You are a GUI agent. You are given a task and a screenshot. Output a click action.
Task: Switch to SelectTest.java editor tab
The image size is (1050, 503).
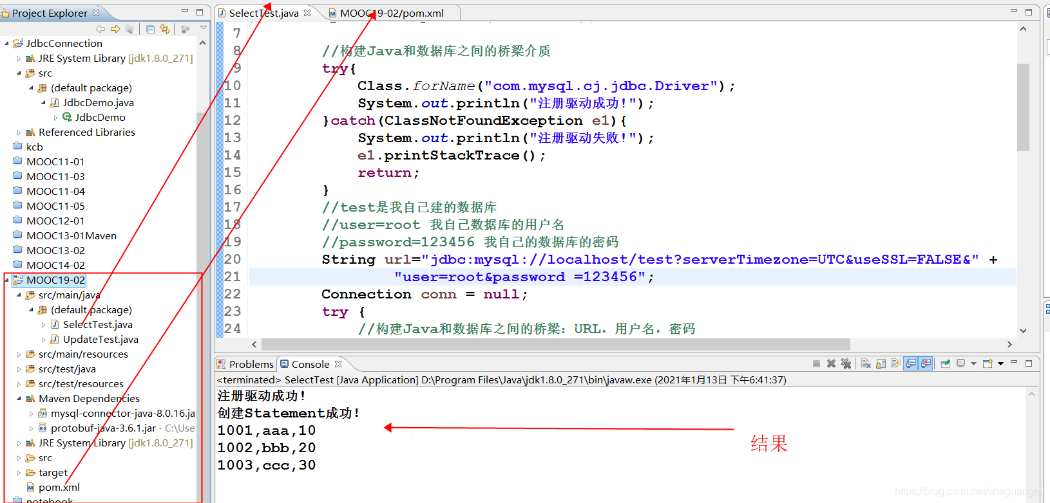pyautogui.click(x=264, y=13)
